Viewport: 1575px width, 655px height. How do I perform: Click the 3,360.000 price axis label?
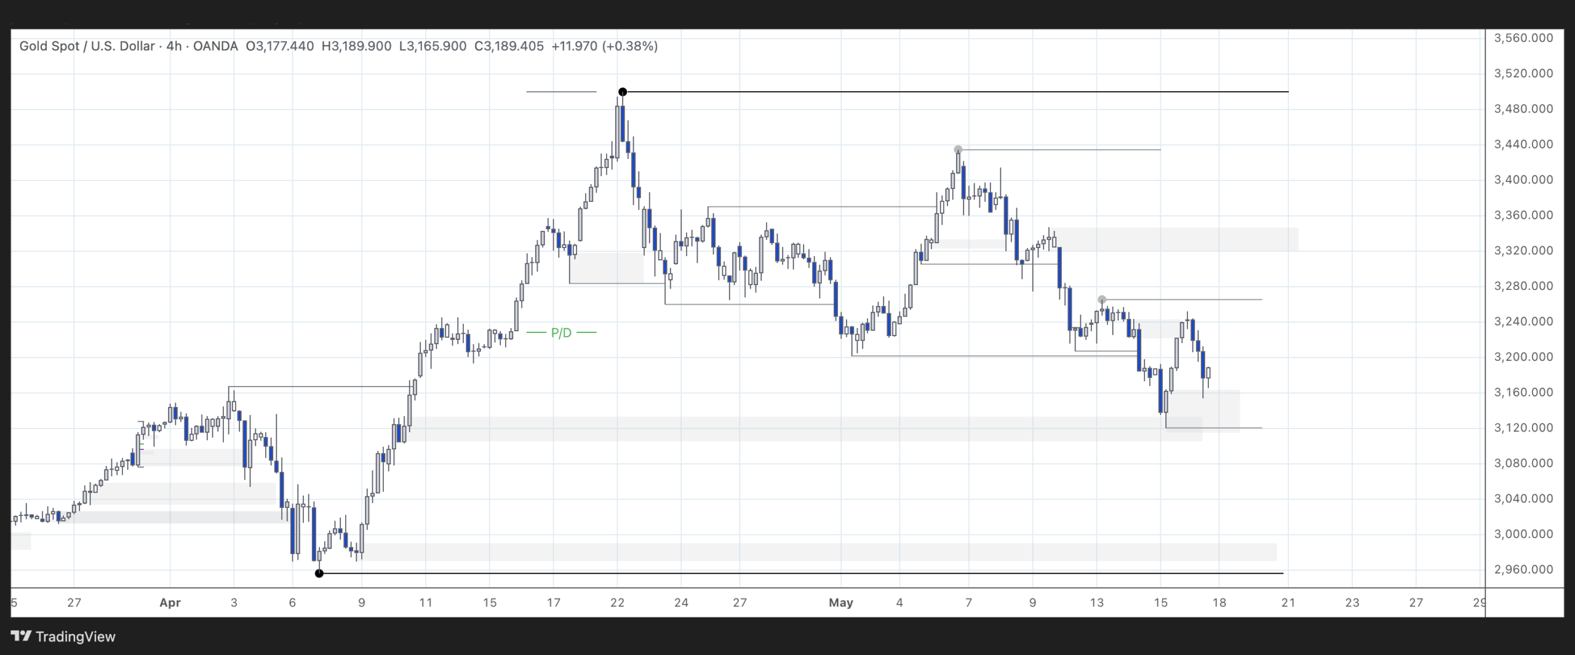click(x=1523, y=215)
